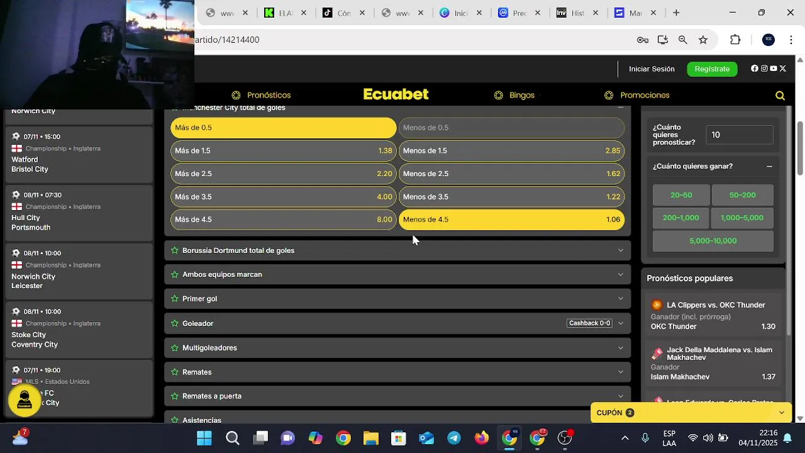Open Outlook from the taskbar
Image resolution: width=805 pixels, height=453 pixels.
tap(426, 438)
